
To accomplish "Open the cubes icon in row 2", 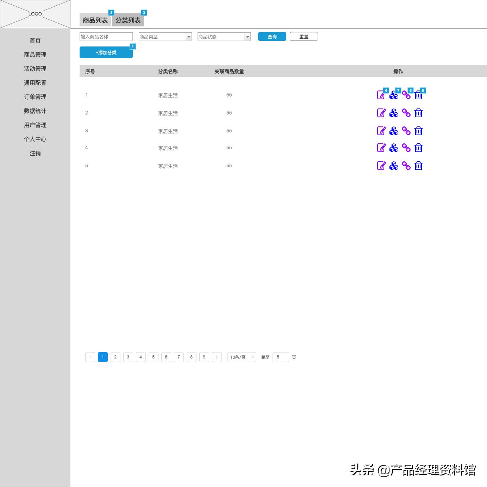I will click(394, 113).
